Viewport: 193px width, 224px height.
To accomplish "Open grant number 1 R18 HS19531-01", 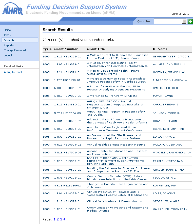I will [x=68, y=209].
